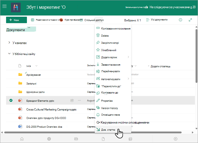198x143 pixels.
Task: Open the Ім'я column sort dropdown
Action: tap(36, 66)
